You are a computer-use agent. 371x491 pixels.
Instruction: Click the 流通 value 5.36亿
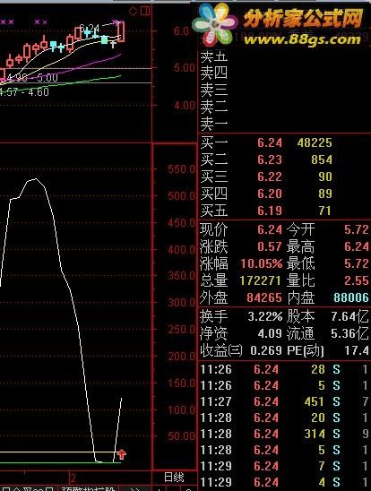[350, 333]
